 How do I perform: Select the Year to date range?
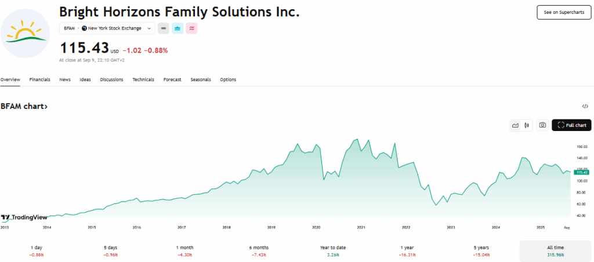coord(333,251)
